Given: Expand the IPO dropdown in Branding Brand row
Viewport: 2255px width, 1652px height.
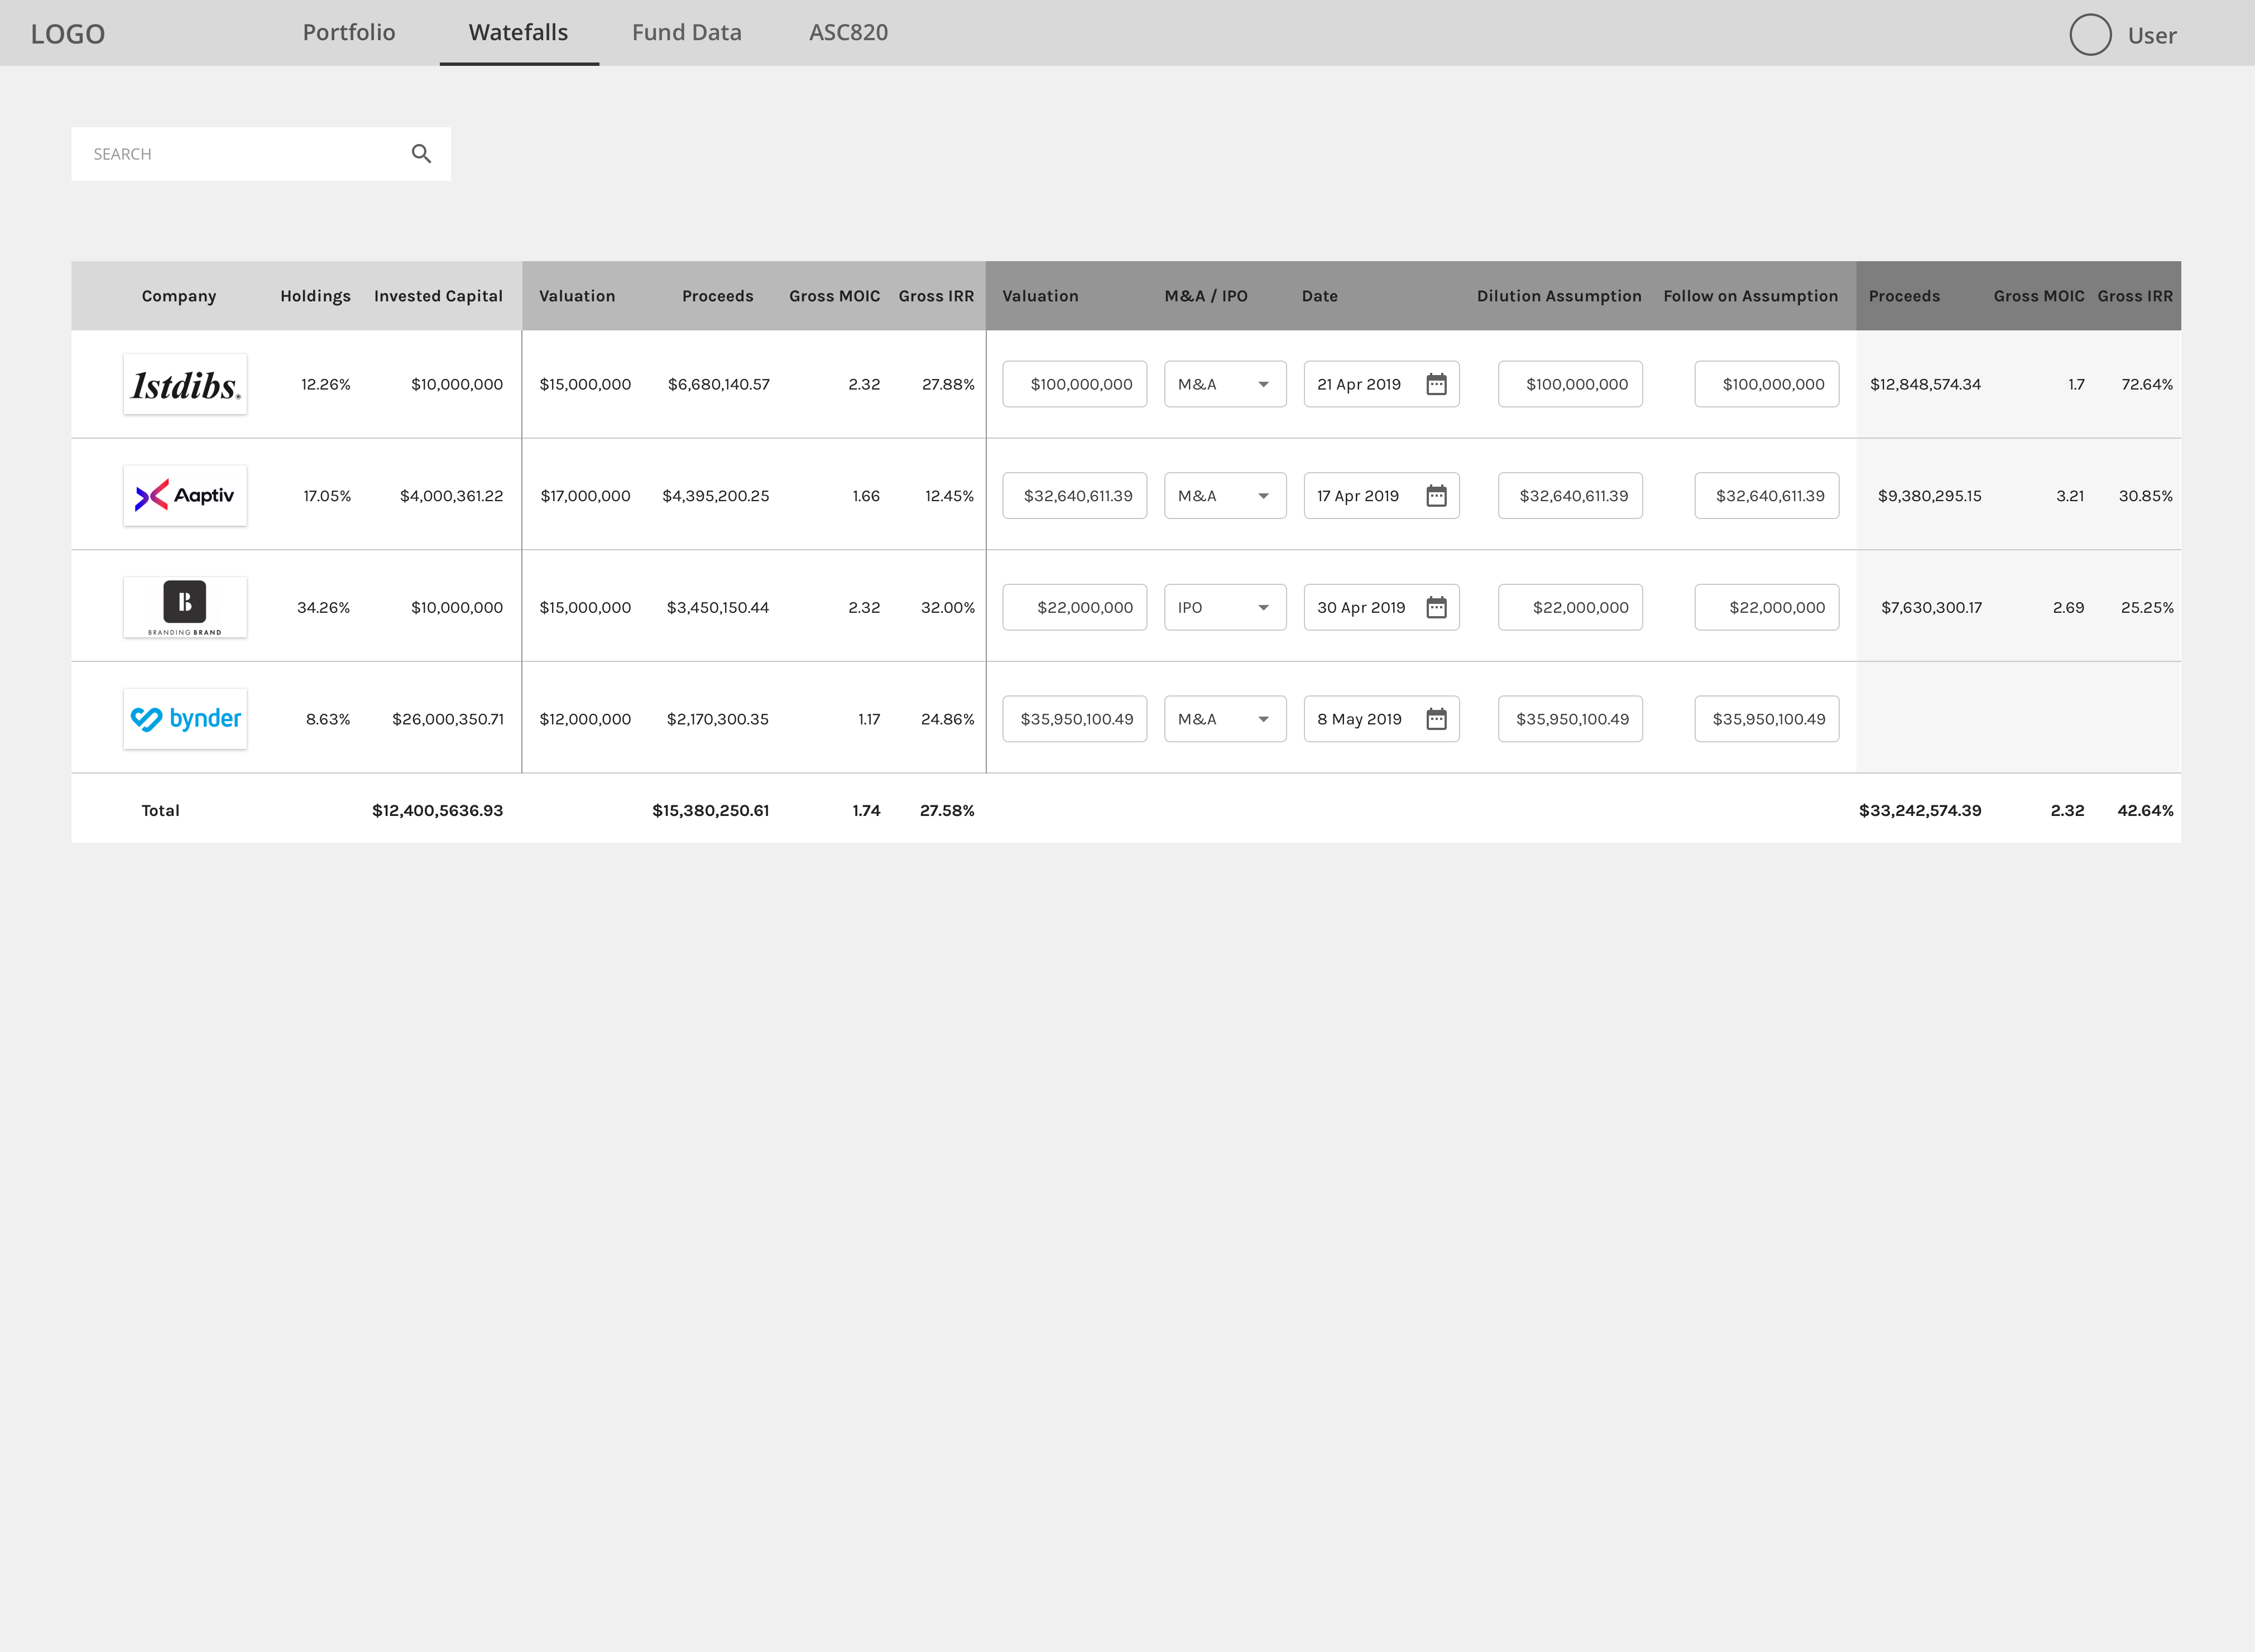Looking at the screenshot, I should (x=1225, y=607).
